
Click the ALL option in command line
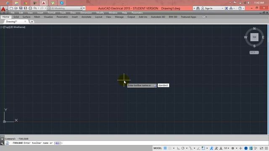pyautogui.click(x=58, y=143)
